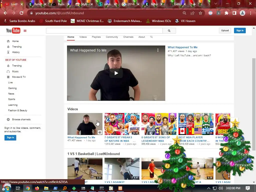Select the Home channel tab
This screenshot has width=256, height=192.
(x=71, y=37)
